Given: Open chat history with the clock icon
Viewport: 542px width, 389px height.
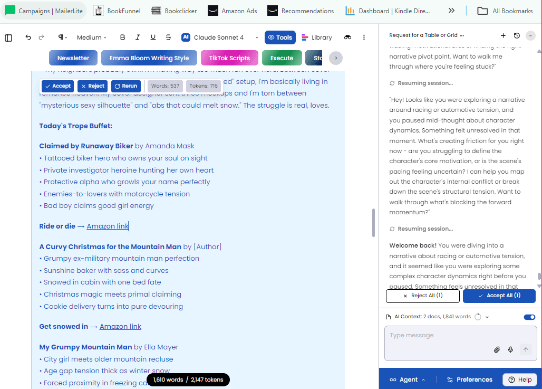Looking at the screenshot, I should click(x=516, y=35).
